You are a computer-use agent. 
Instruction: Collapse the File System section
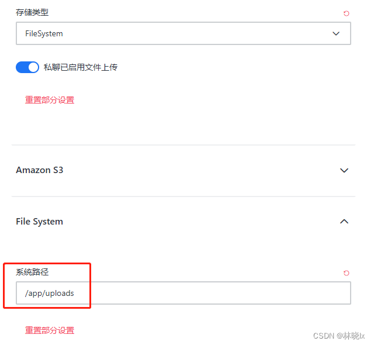point(40,222)
